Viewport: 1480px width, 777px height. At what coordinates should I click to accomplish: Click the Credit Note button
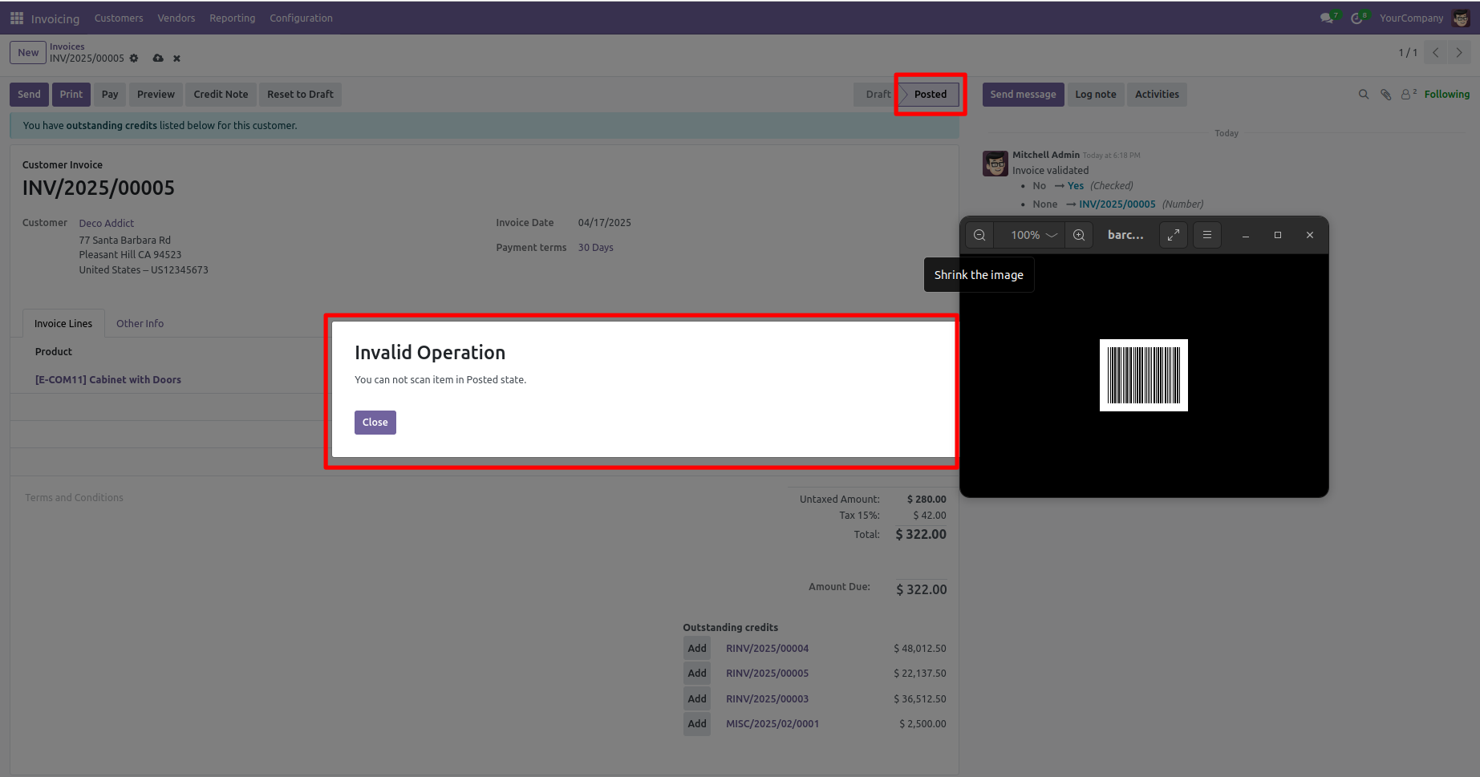(x=221, y=95)
